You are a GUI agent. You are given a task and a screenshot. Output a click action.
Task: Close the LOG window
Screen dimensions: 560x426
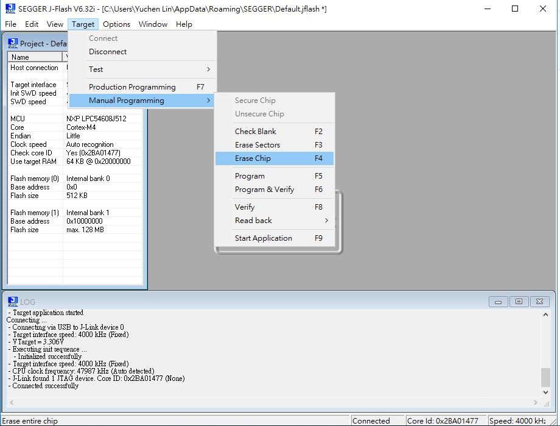[x=539, y=302]
